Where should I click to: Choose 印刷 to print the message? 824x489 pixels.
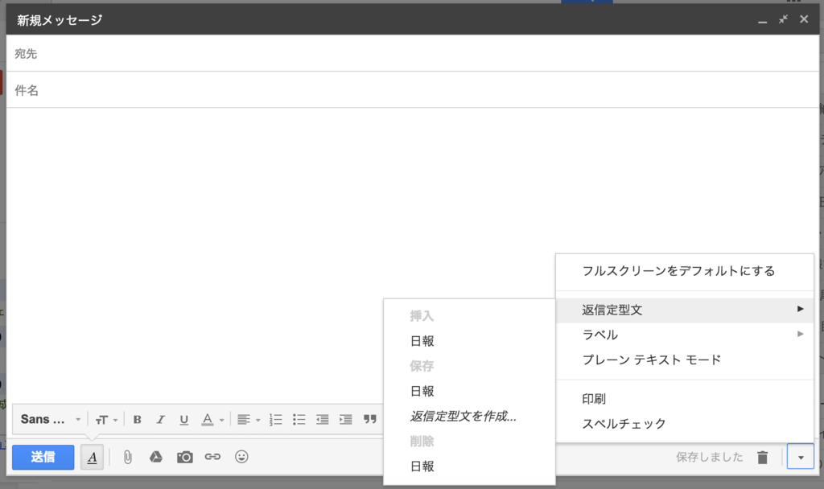pos(595,399)
